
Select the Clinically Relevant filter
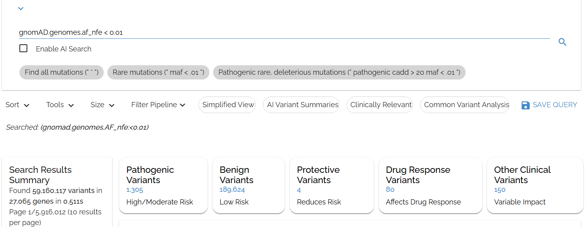click(381, 105)
